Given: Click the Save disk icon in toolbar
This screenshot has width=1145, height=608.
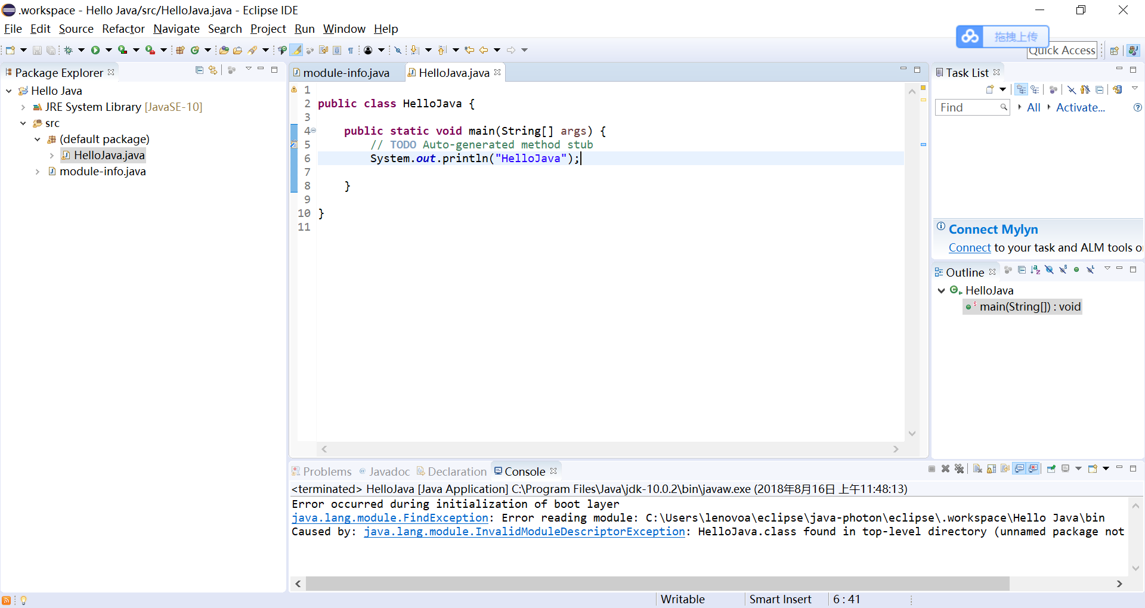Looking at the screenshot, I should (37, 50).
